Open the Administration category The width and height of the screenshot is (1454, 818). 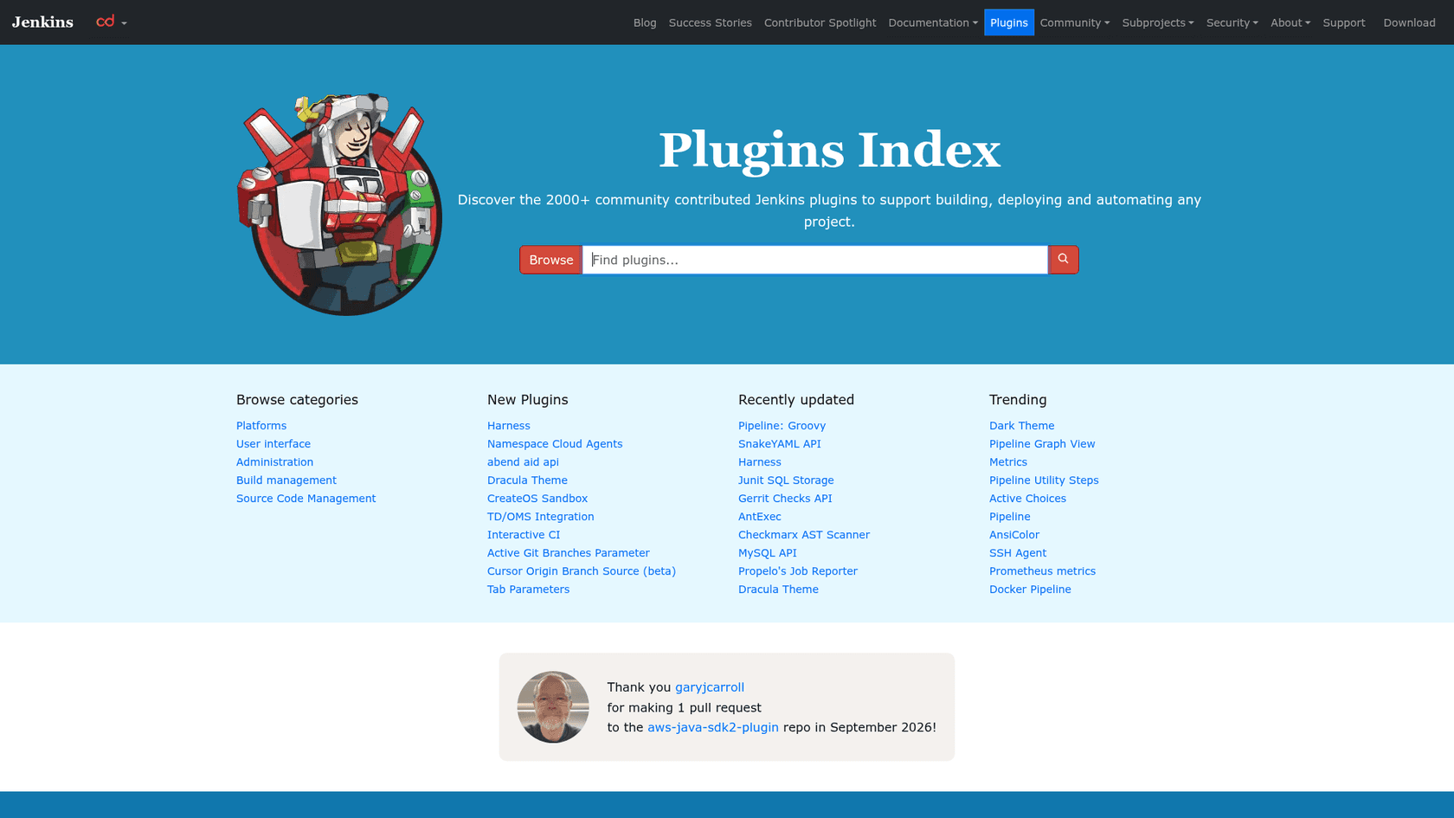click(274, 462)
